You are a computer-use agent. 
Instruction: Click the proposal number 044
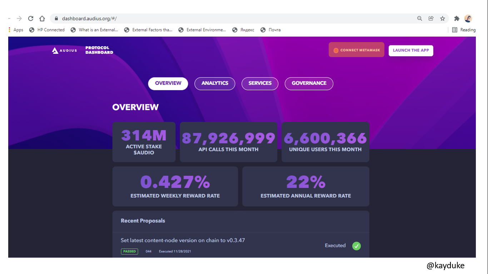[149, 252]
